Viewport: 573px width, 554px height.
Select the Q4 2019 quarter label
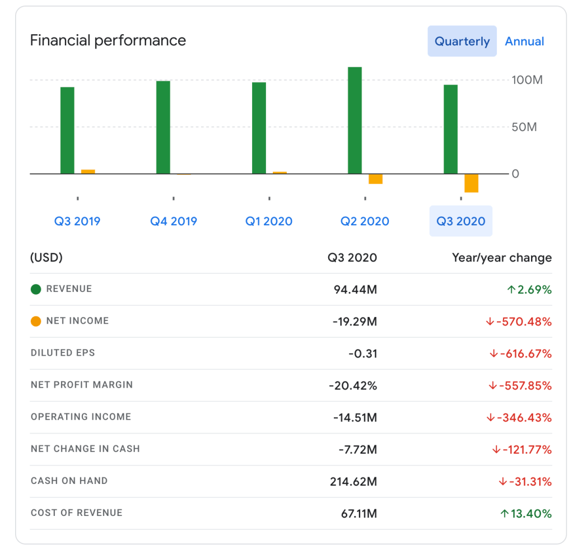[x=174, y=221]
